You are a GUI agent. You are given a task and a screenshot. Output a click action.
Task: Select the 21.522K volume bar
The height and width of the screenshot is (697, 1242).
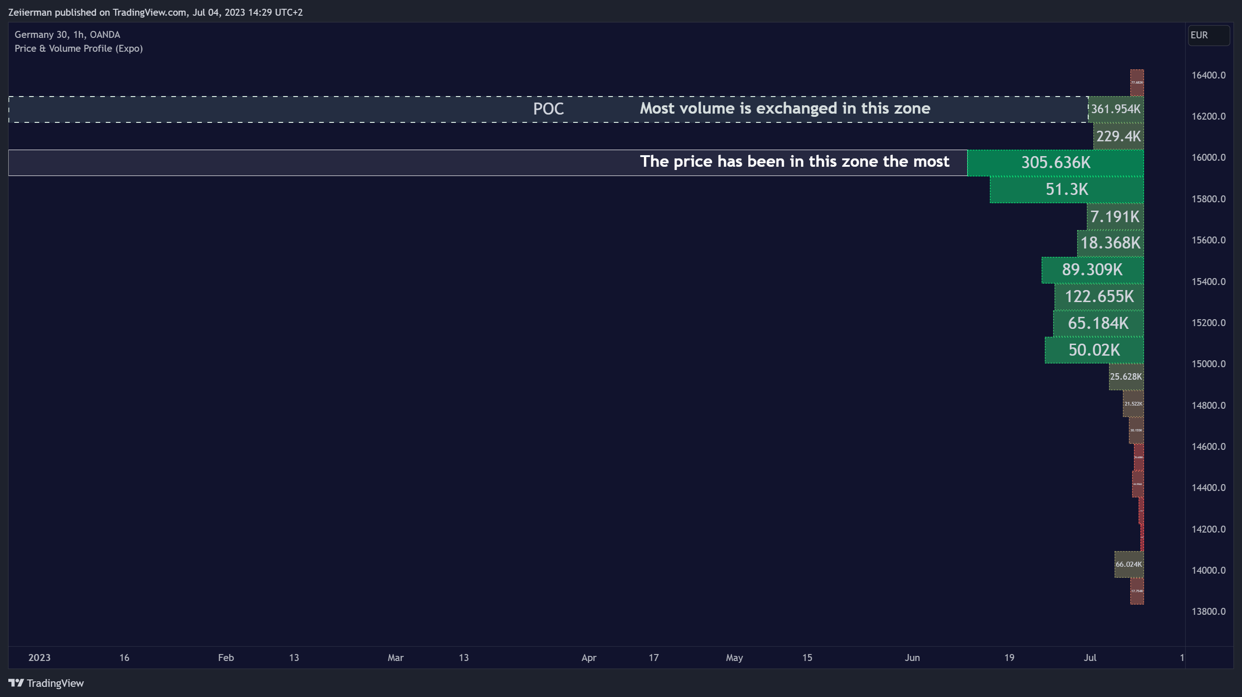tap(1133, 404)
